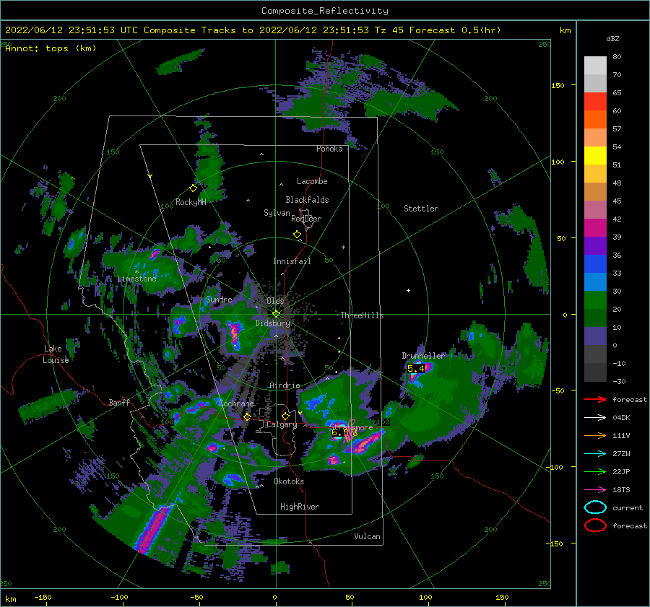This screenshot has height=607, width=650.
Task: Click the Vulcan label
Action: point(367,536)
